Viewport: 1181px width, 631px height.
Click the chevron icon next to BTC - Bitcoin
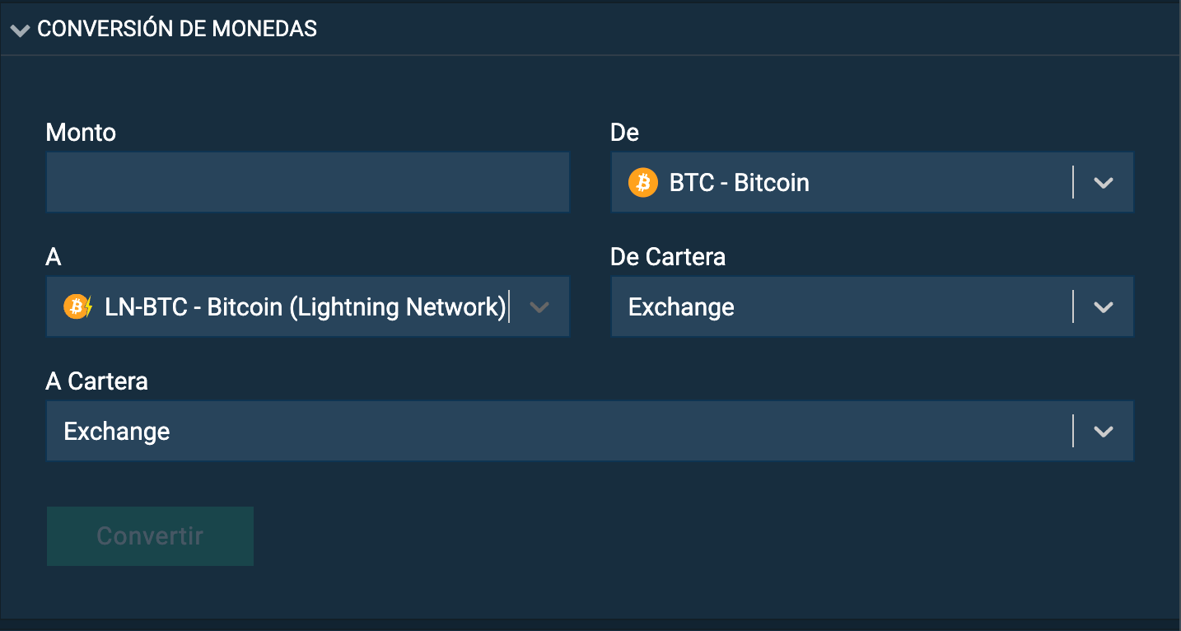[1104, 182]
